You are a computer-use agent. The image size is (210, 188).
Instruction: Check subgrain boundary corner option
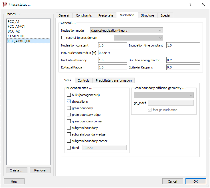[69, 141]
